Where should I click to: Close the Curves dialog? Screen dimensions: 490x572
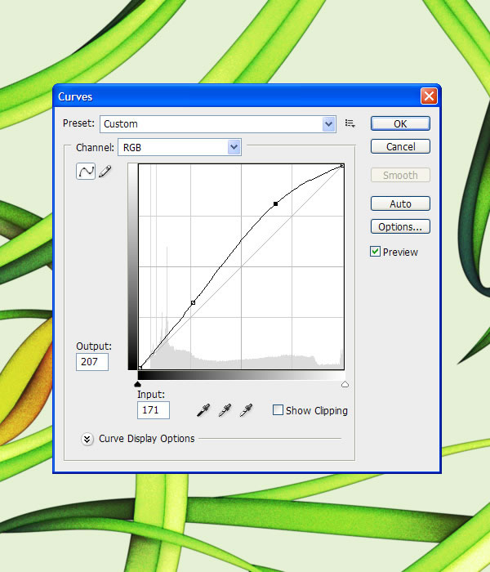coord(429,96)
